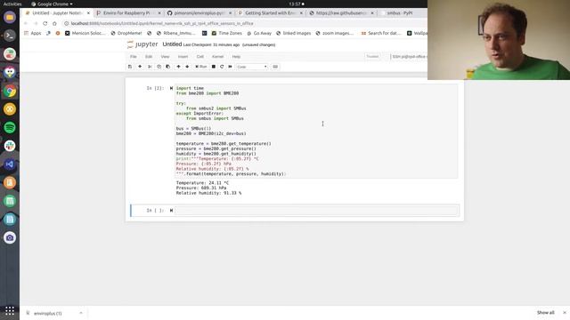Switch to the pimoroni/enviroplus GitHub tab
The image size is (570, 320).
coord(199,12)
